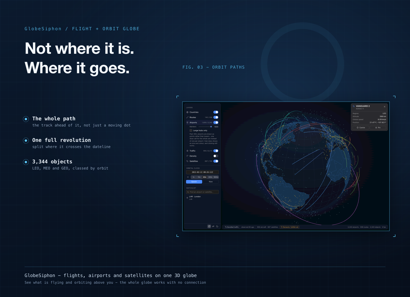
Task: Click the '697 satellites' status entry
Action: tap(273, 227)
